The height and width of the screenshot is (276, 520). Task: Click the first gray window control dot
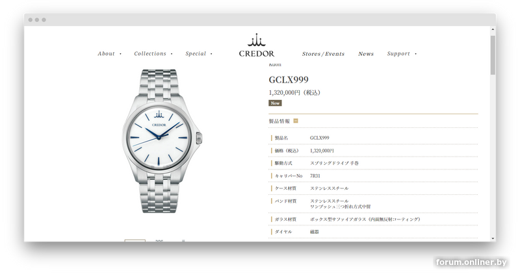click(x=30, y=20)
